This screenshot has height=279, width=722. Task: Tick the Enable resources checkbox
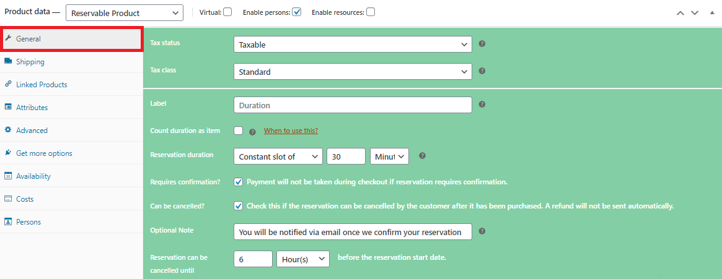click(370, 12)
